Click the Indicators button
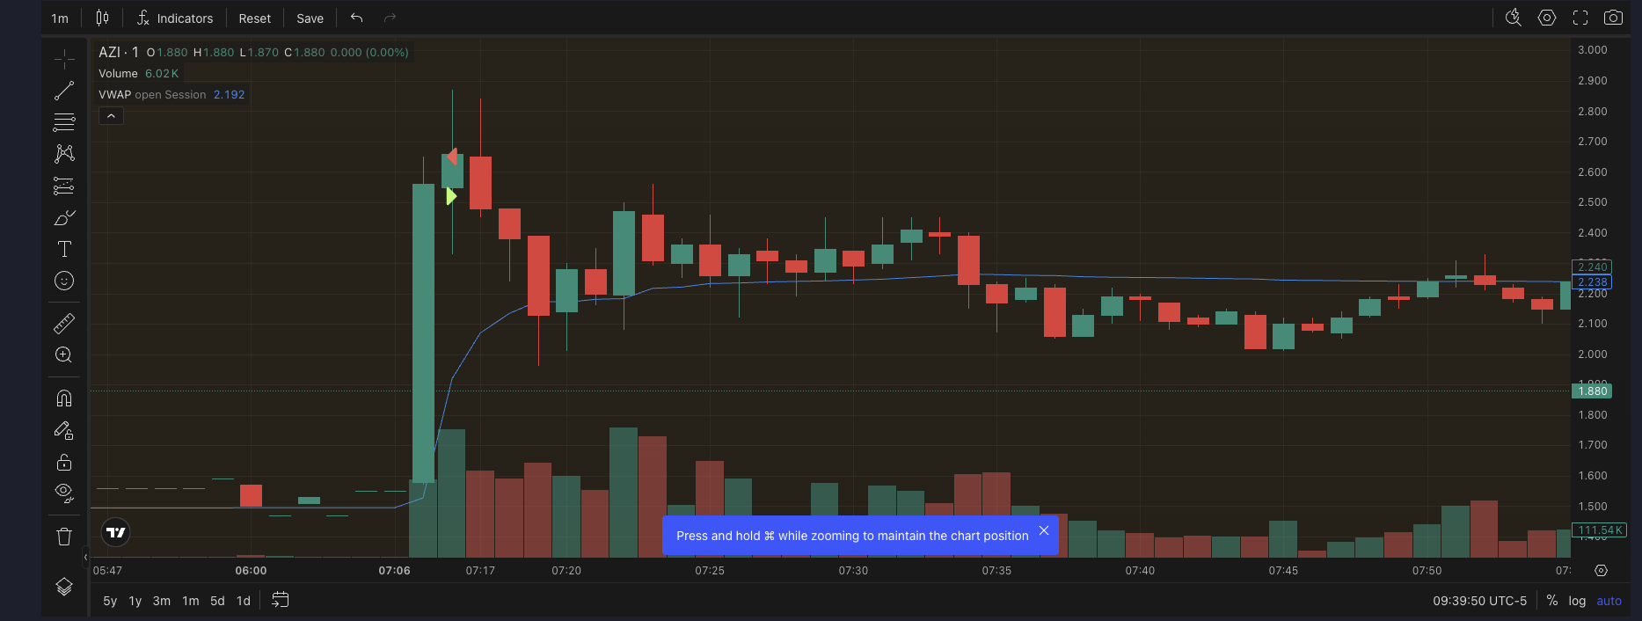 [x=175, y=18]
